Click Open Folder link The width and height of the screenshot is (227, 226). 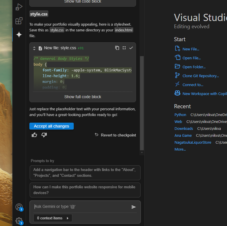(x=194, y=67)
